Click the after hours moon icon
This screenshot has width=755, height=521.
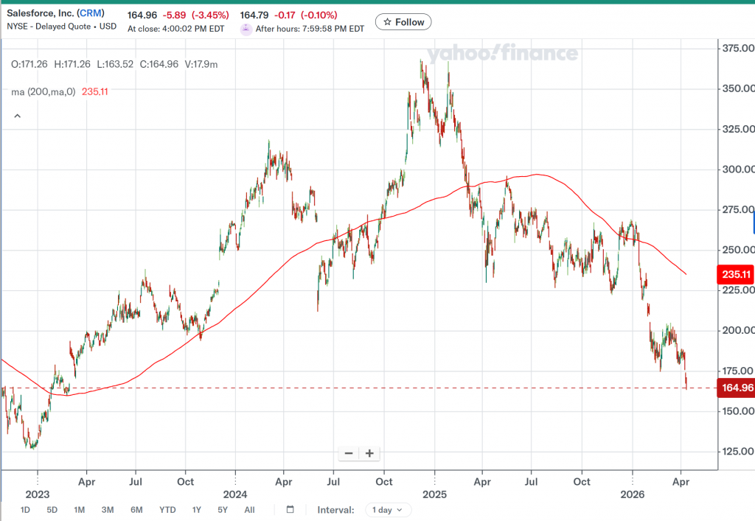(x=246, y=29)
